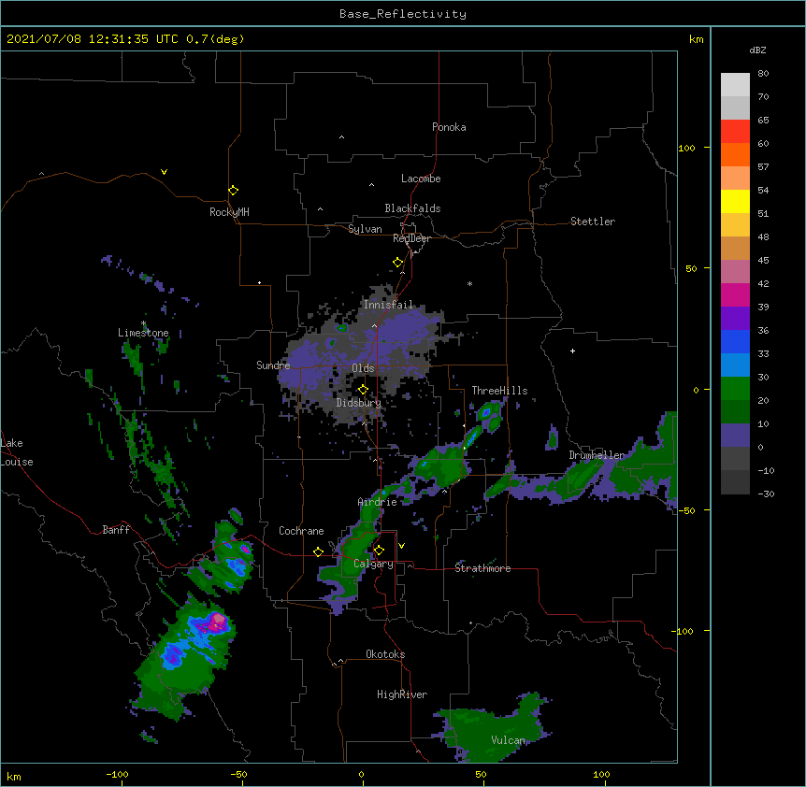
Task: Click the legend value 80
Action: [x=763, y=73]
